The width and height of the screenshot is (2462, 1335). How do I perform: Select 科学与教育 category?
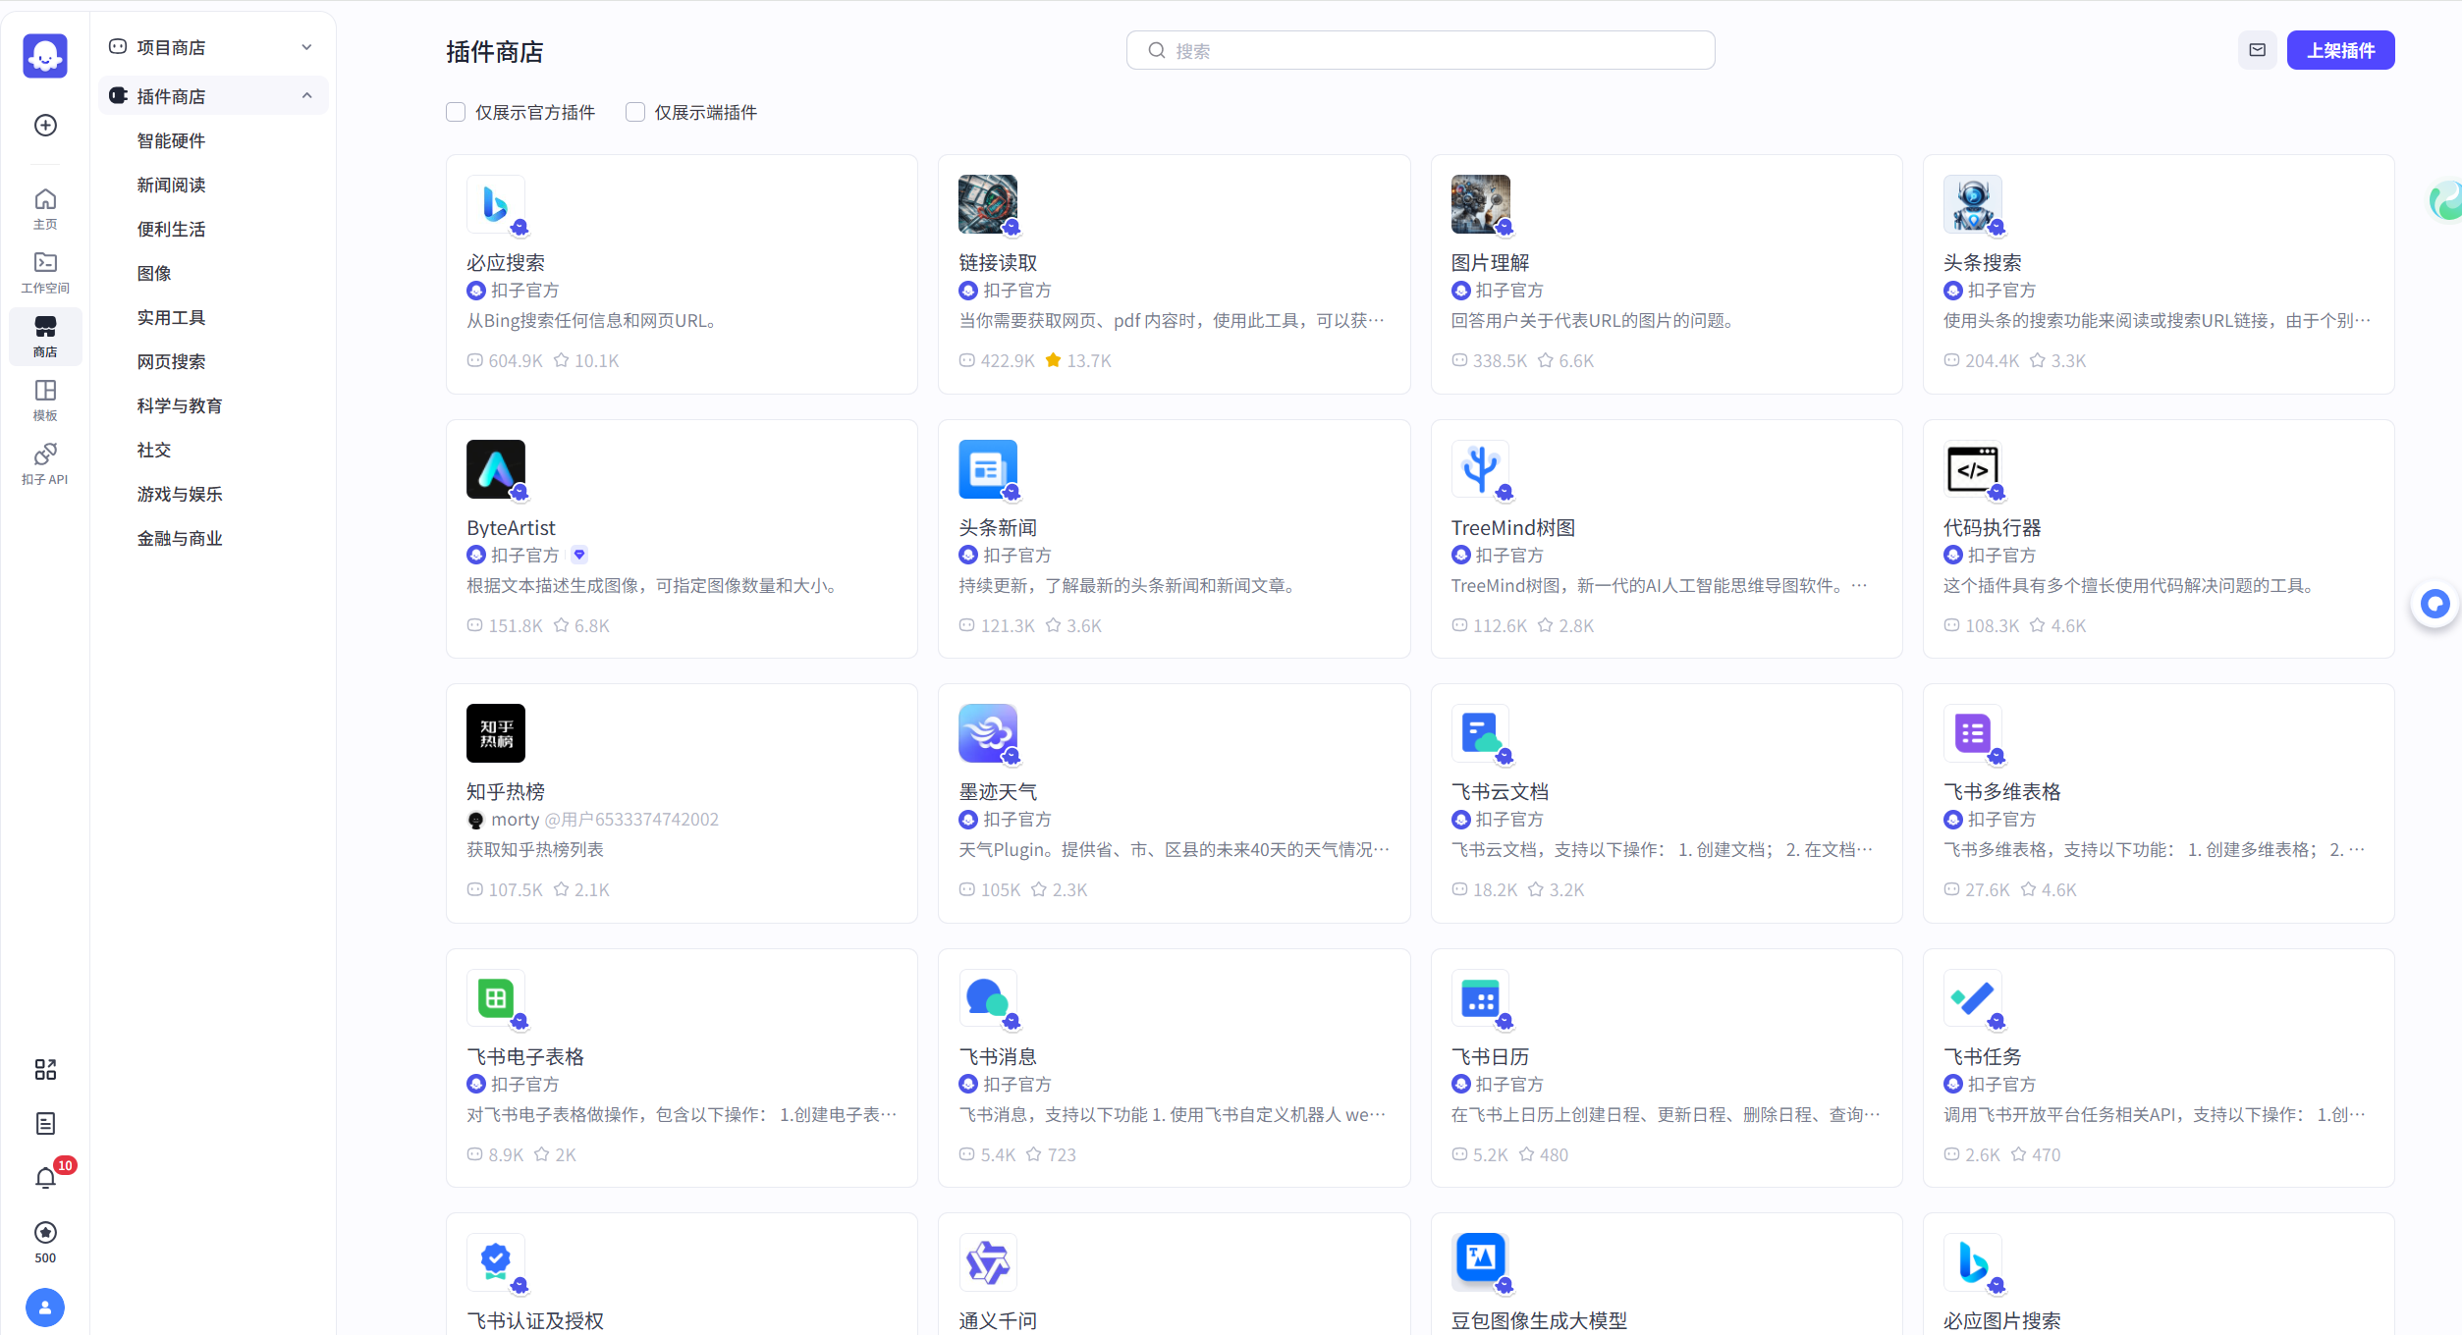pyautogui.click(x=180, y=405)
